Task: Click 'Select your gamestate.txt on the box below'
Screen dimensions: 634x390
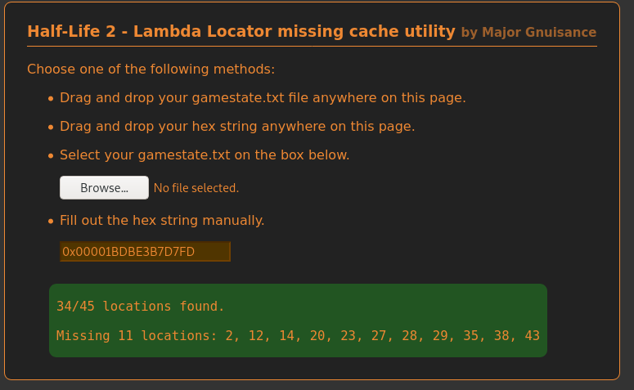Action: (x=205, y=155)
